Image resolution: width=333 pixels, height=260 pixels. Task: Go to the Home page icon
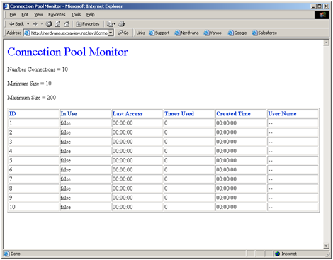[67, 24]
